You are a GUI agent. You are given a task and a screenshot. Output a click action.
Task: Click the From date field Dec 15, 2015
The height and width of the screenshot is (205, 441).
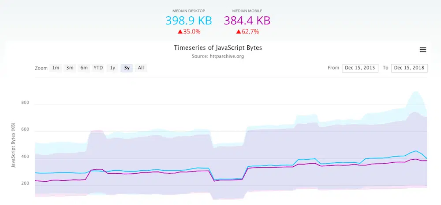[360, 68]
